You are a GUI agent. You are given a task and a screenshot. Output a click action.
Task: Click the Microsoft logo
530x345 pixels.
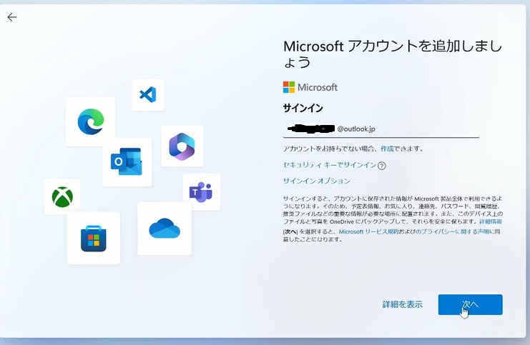[x=310, y=87]
